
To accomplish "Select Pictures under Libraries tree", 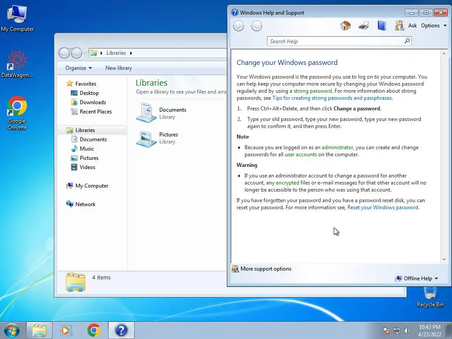I will (89, 158).
